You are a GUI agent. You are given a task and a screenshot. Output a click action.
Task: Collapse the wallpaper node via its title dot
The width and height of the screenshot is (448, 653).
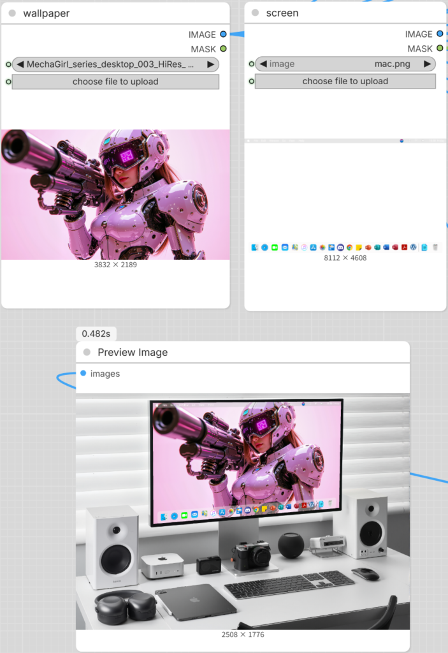pos(12,13)
